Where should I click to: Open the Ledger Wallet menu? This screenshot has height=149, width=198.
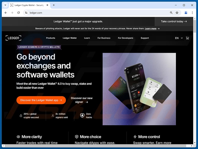(x=70, y=38)
